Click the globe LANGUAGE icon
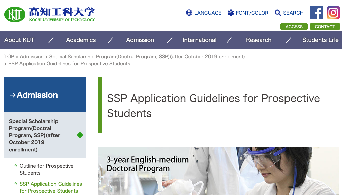This screenshot has height=195, width=342. pyautogui.click(x=189, y=13)
